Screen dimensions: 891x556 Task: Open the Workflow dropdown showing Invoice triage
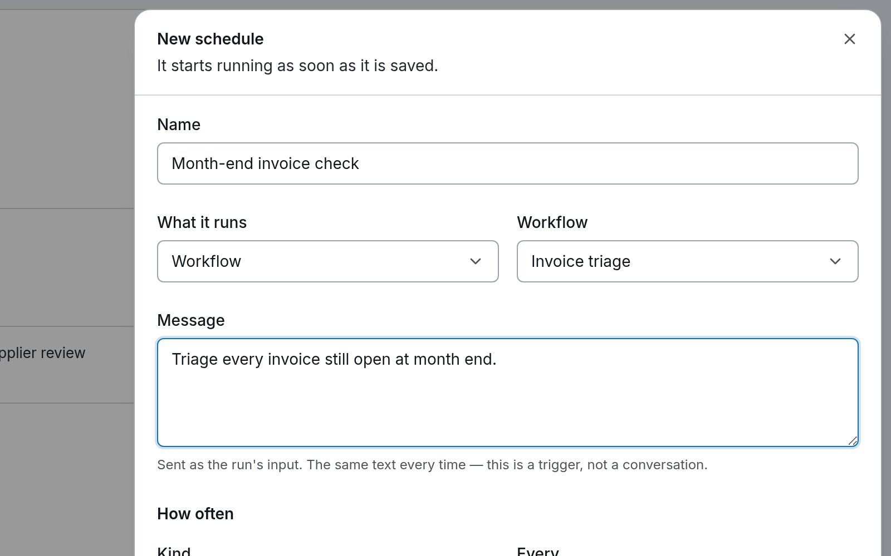pyautogui.click(x=687, y=261)
